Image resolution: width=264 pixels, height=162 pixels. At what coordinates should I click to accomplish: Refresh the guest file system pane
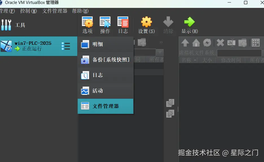(x=207, y=43)
